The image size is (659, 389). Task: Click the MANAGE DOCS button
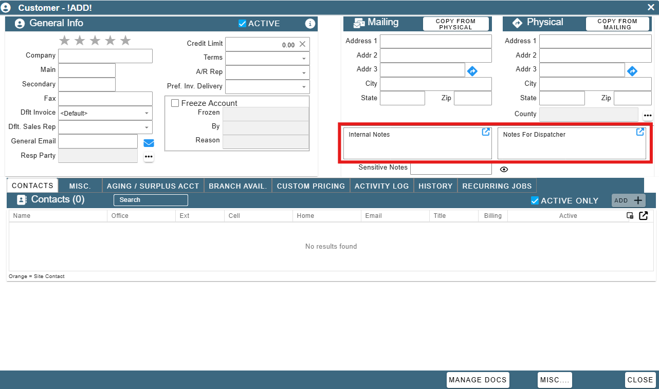(x=478, y=380)
